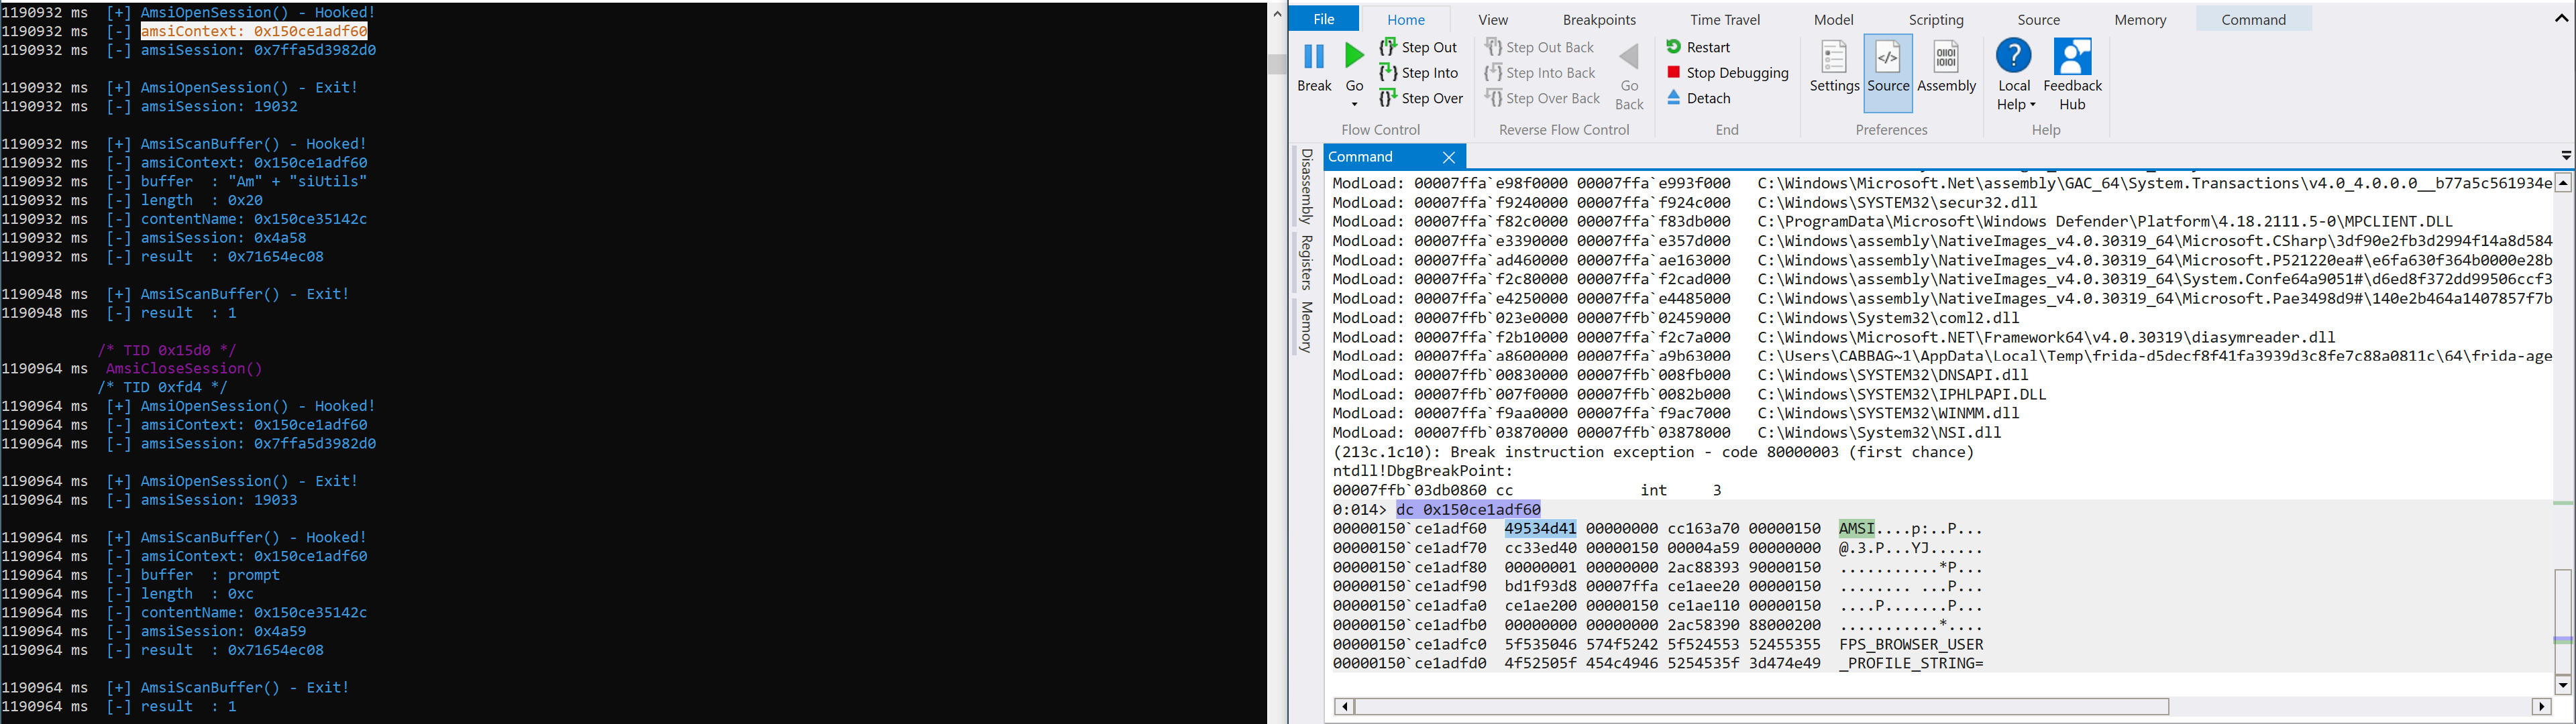Click the Step Into icon
The image size is (2576, 724).
coord(1388,73)
